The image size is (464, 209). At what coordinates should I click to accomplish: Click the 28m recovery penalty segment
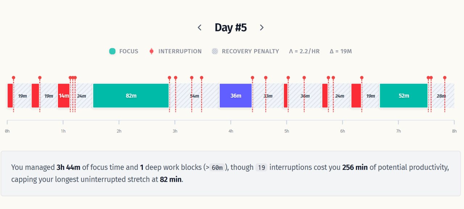pyautogui.click(x=441, y=96)
